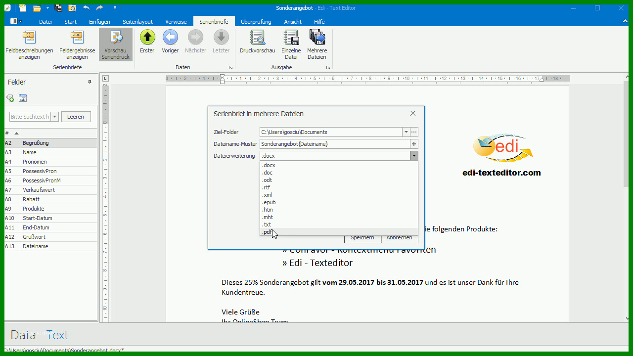Switch to the Überprüfung tab
This screenshot has height=356, width=633.
coord(256,22)
